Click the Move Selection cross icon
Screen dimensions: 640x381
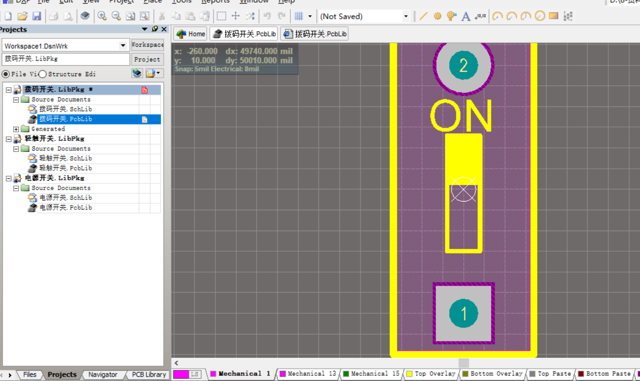(x=236, y=16)
